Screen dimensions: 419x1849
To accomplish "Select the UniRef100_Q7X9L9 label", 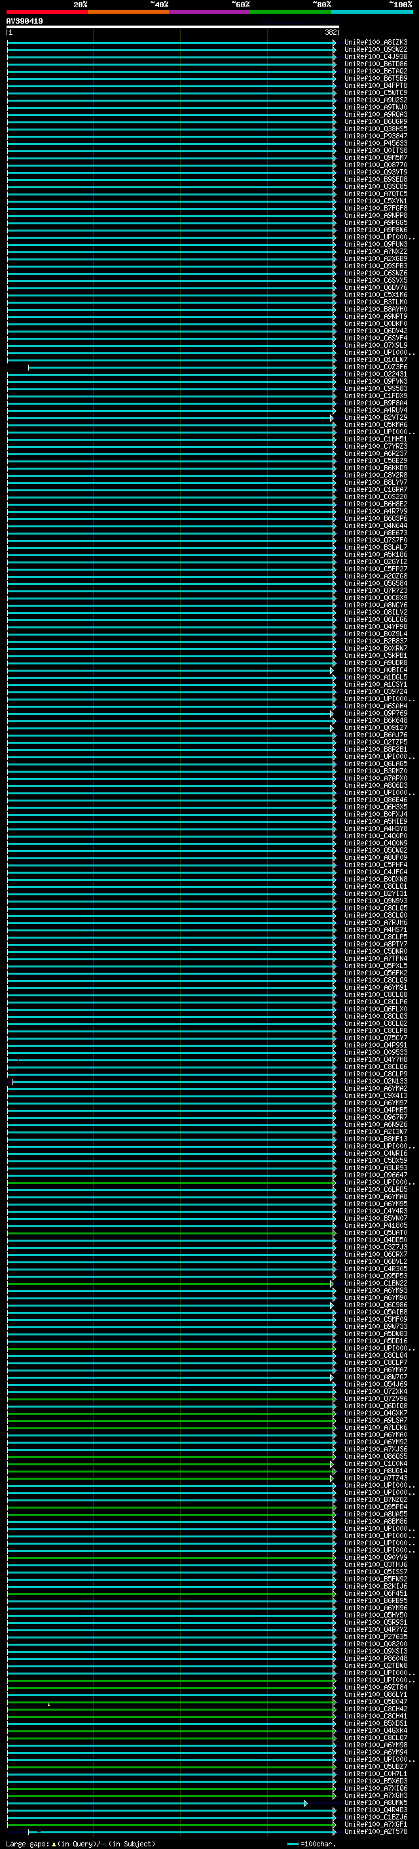I will (376, 345).
